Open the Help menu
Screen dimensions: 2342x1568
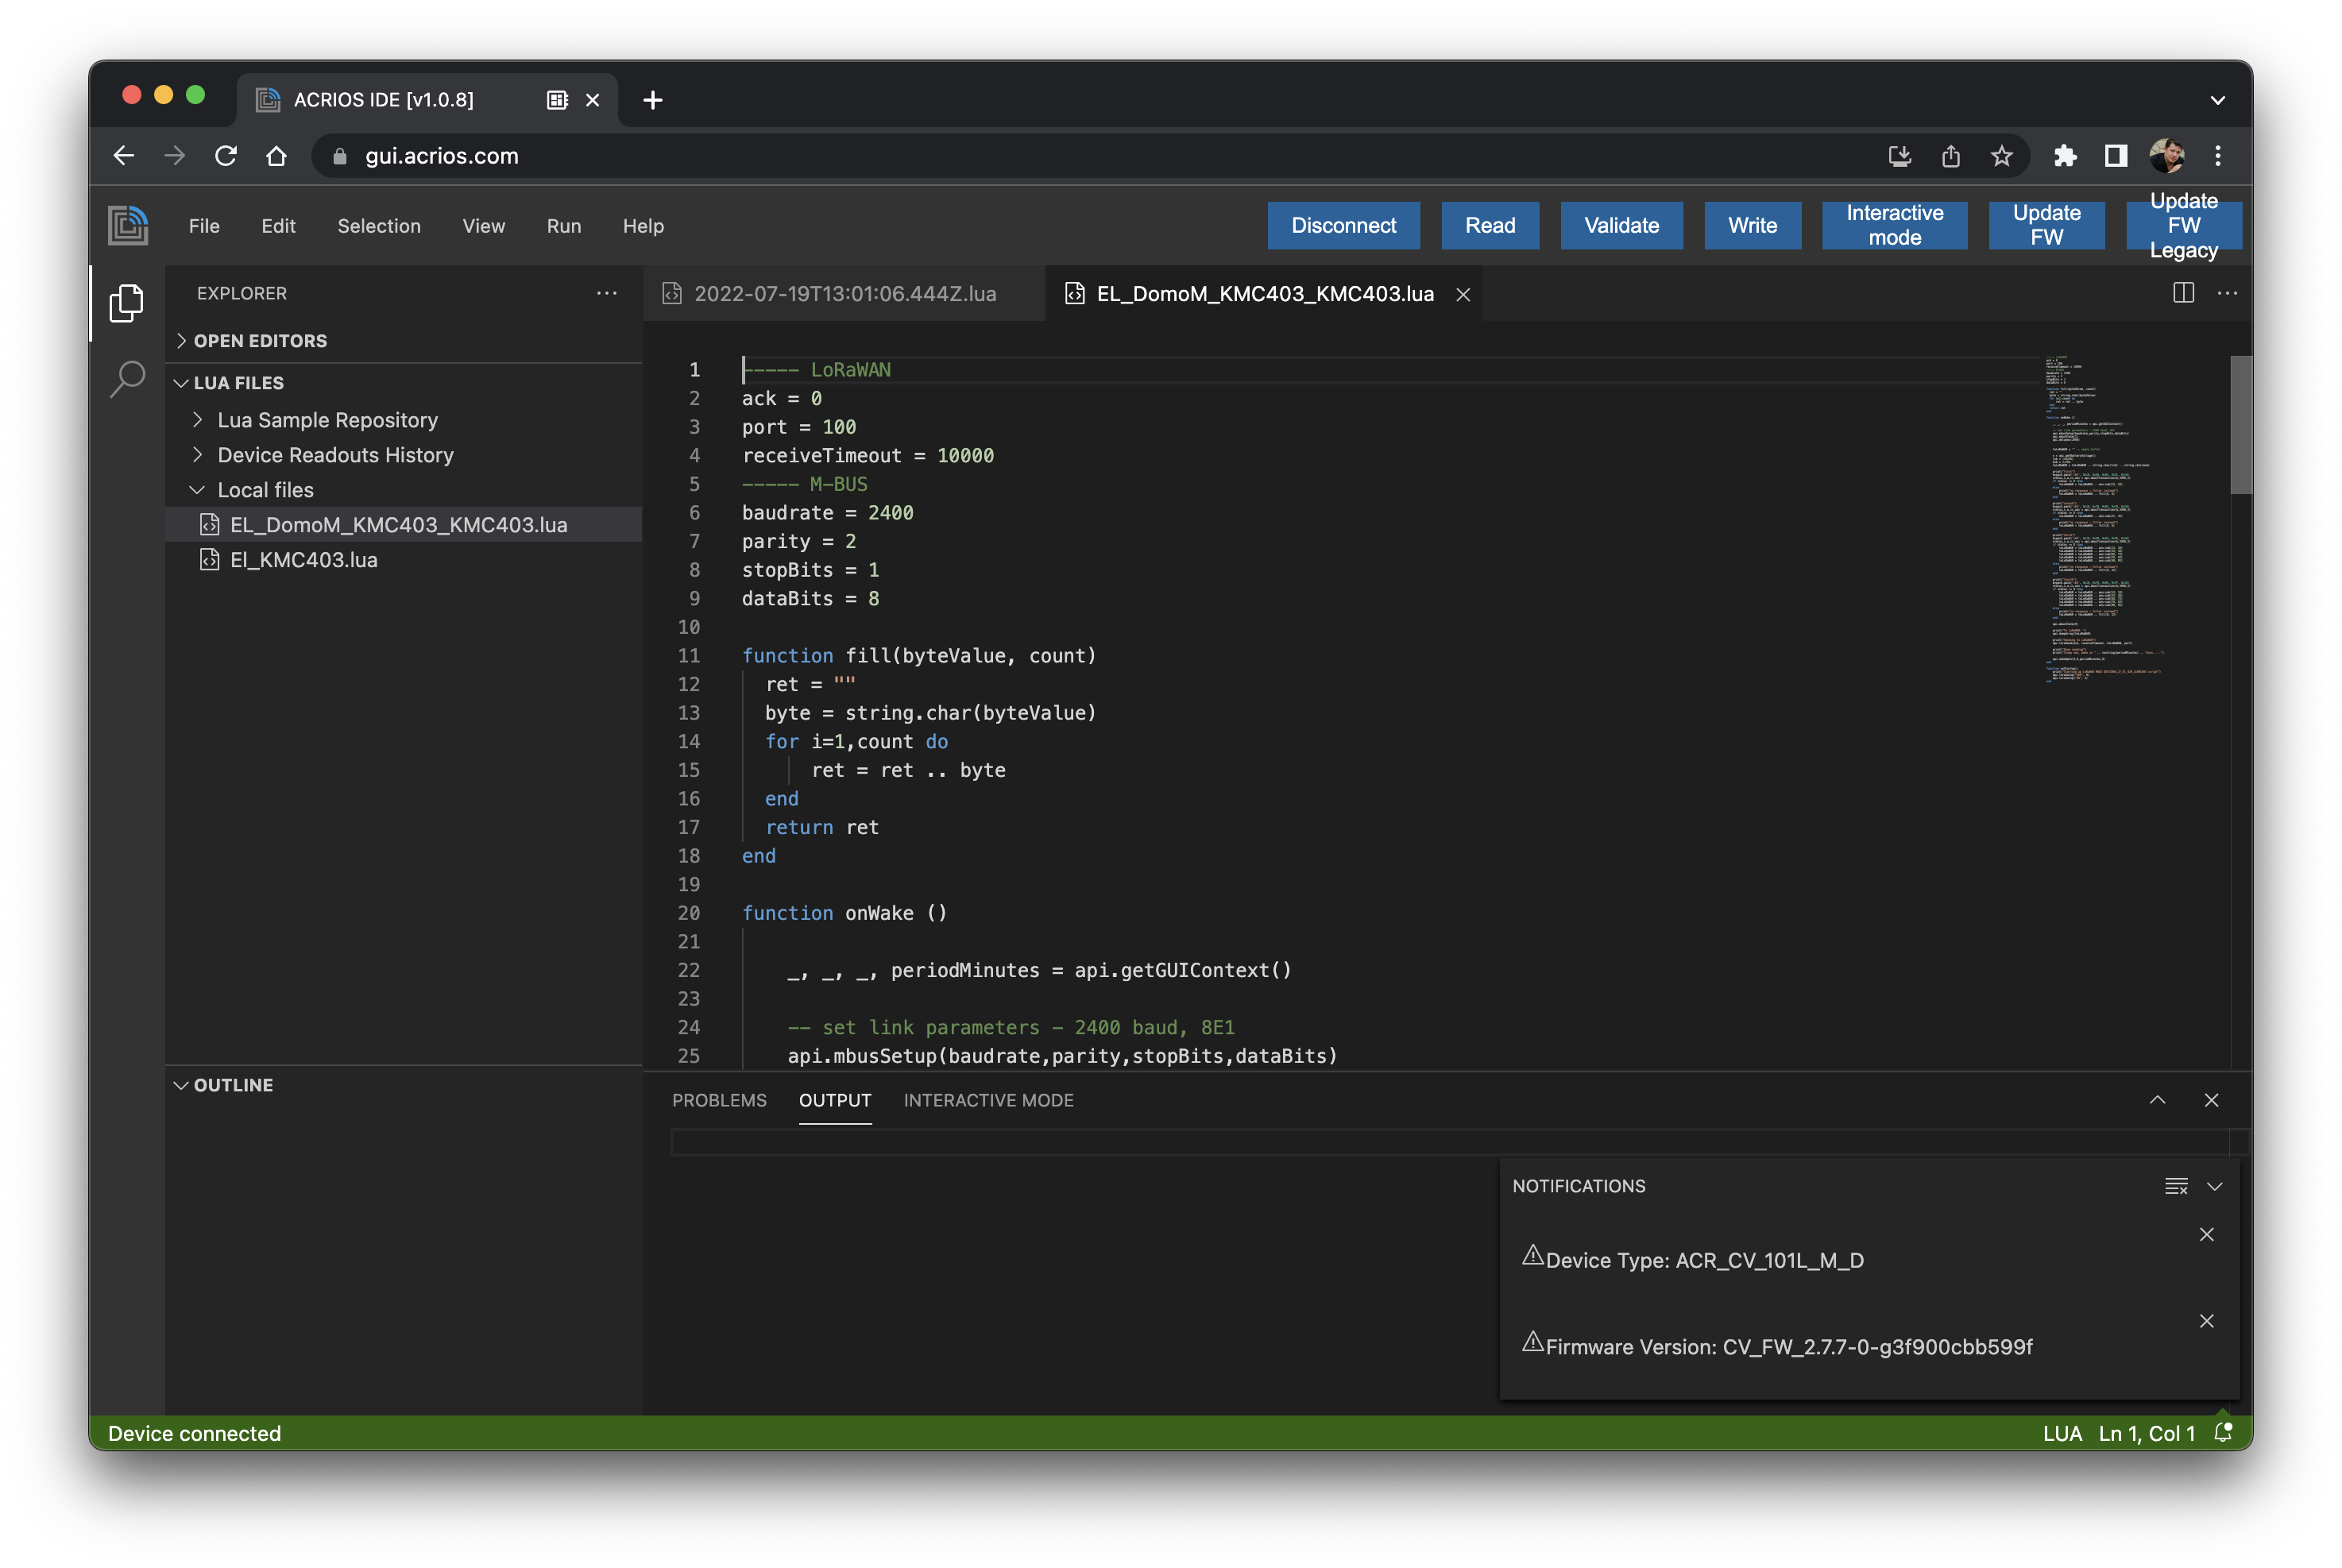point(643,226)
